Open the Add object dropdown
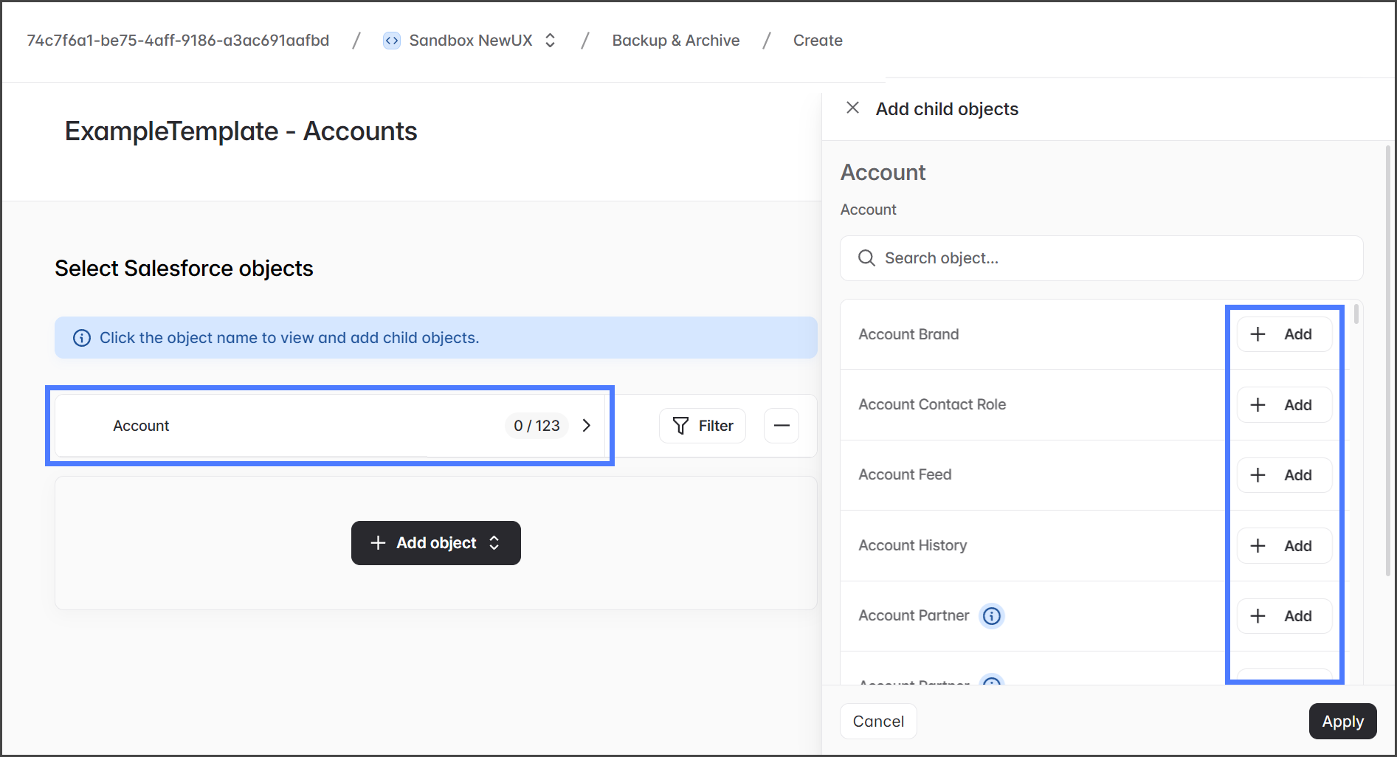1397x757 pixels. [435, 543]
